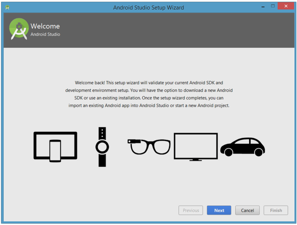Click the smart glasses icon
Image resolution: width=297 pixels, height=225 pixels.
(x=148, y=146)
